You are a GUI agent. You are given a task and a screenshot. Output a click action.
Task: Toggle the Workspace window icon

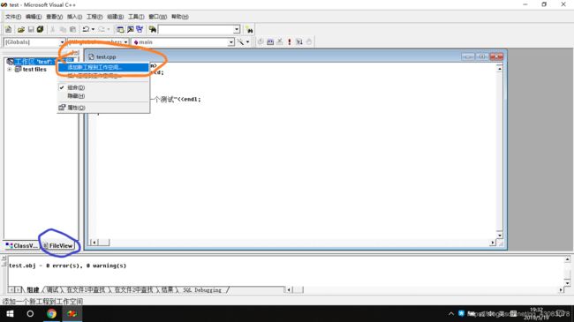pyautogui.click(x=120, y=29)
